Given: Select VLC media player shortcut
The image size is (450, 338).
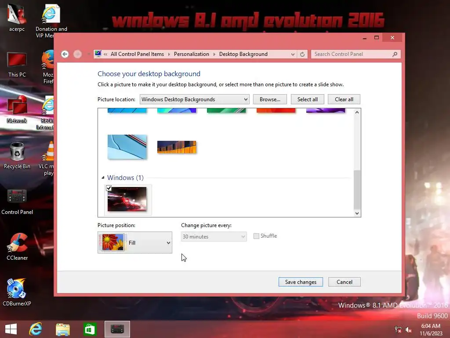Looking at the screenshot, I should pyautogui.click(x=47, y=158).
